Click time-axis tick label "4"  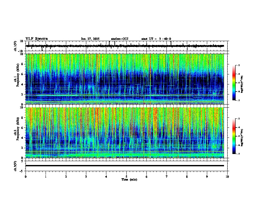pos(106,177)
